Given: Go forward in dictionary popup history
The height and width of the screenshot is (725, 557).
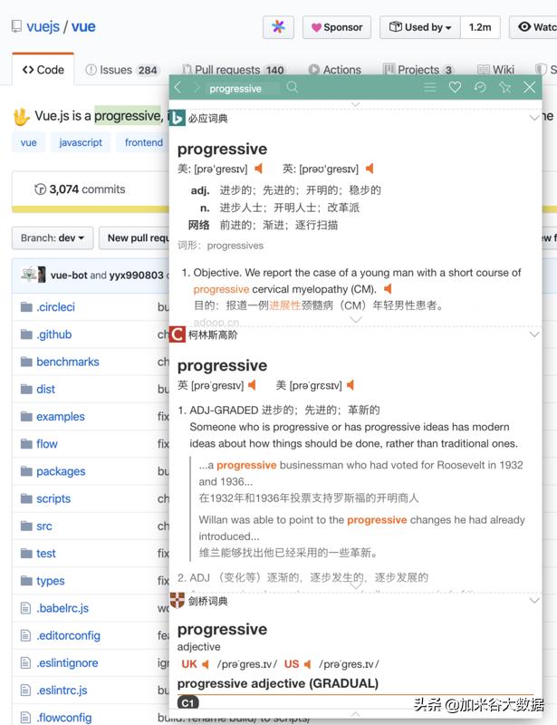Looking at the screenshot, I should click(197, 87).
